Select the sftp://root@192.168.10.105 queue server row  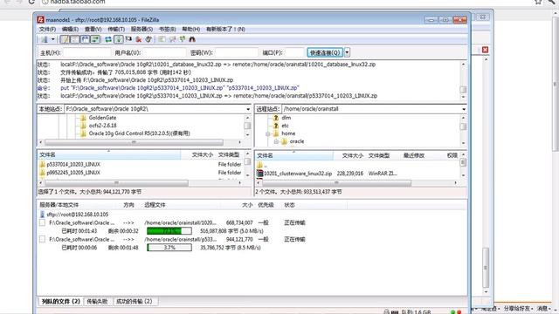click(x=77, y=215)
